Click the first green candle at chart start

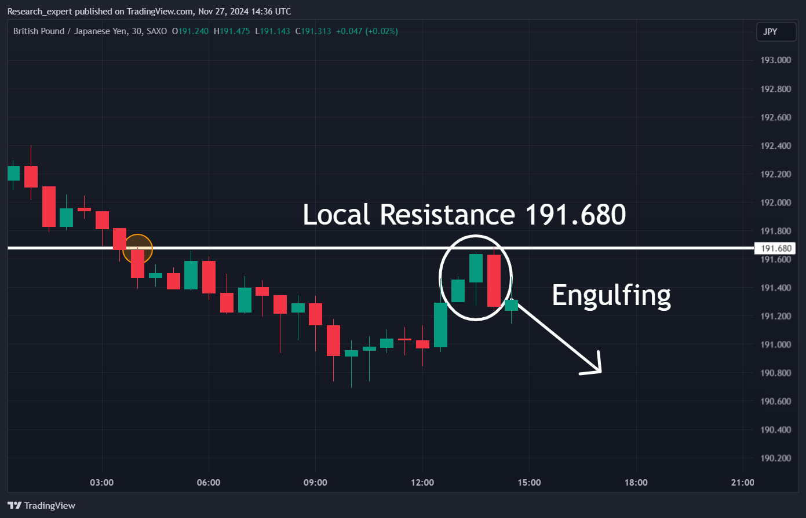(13, 173)
